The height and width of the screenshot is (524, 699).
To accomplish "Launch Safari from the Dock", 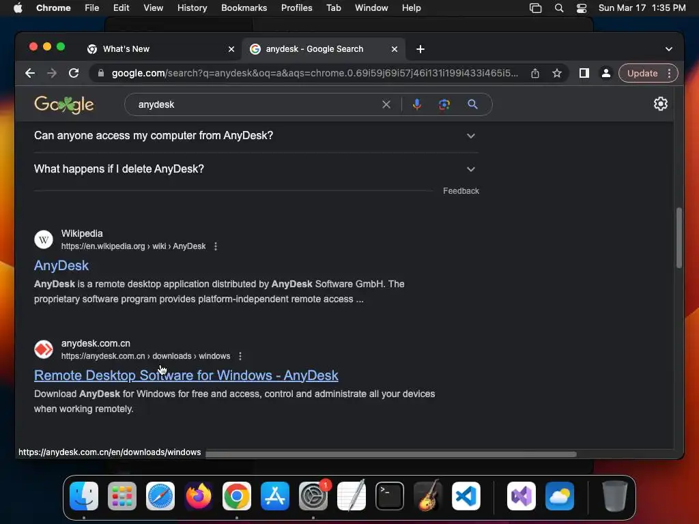I will click(x=160, y=496).
